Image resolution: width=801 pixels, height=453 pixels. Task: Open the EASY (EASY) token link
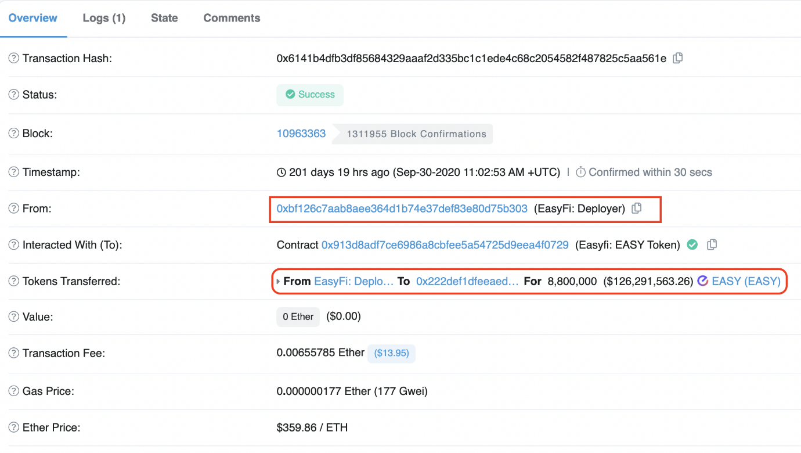(746, 281)
